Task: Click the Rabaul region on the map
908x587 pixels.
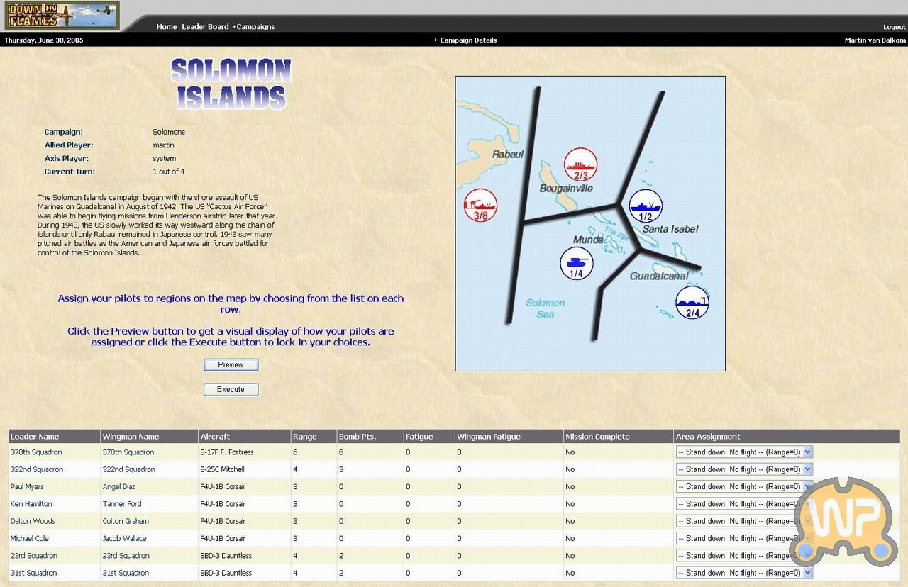Action: (x=507, y=154)
